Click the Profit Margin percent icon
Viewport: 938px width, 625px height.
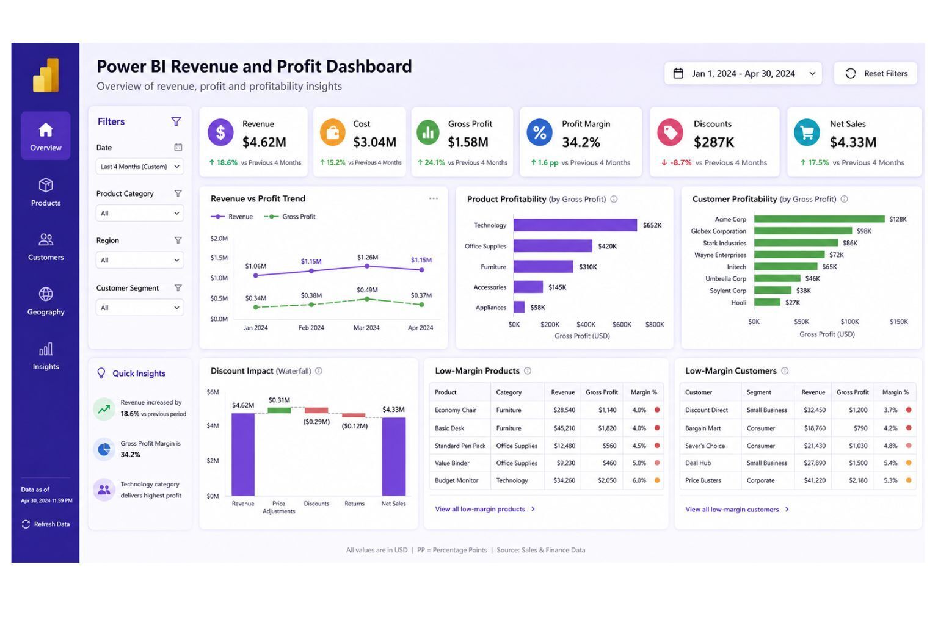(539, 132)
